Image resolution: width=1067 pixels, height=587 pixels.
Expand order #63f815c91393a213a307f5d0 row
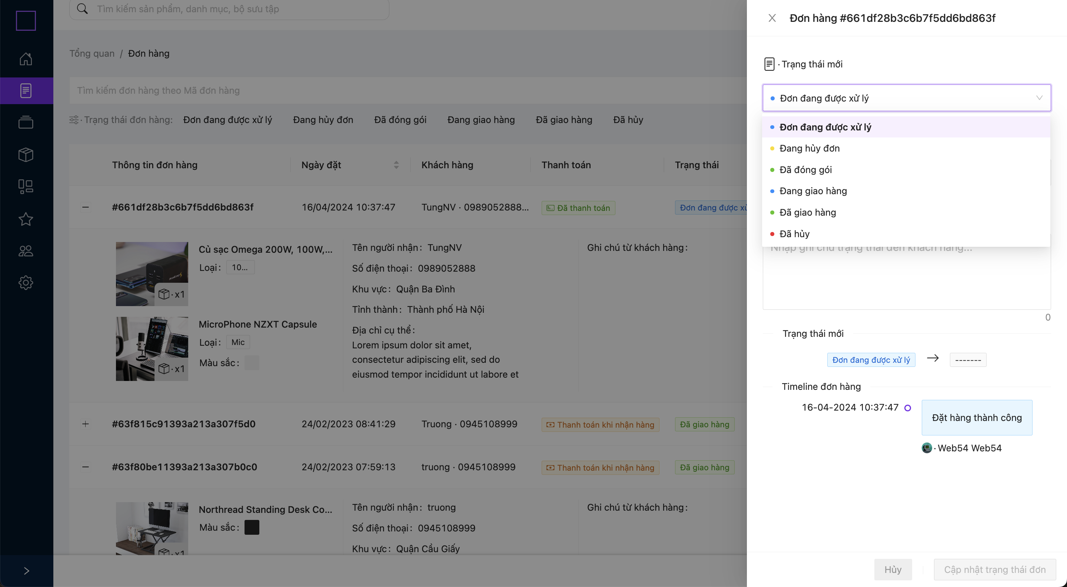[x=85, y=424]
